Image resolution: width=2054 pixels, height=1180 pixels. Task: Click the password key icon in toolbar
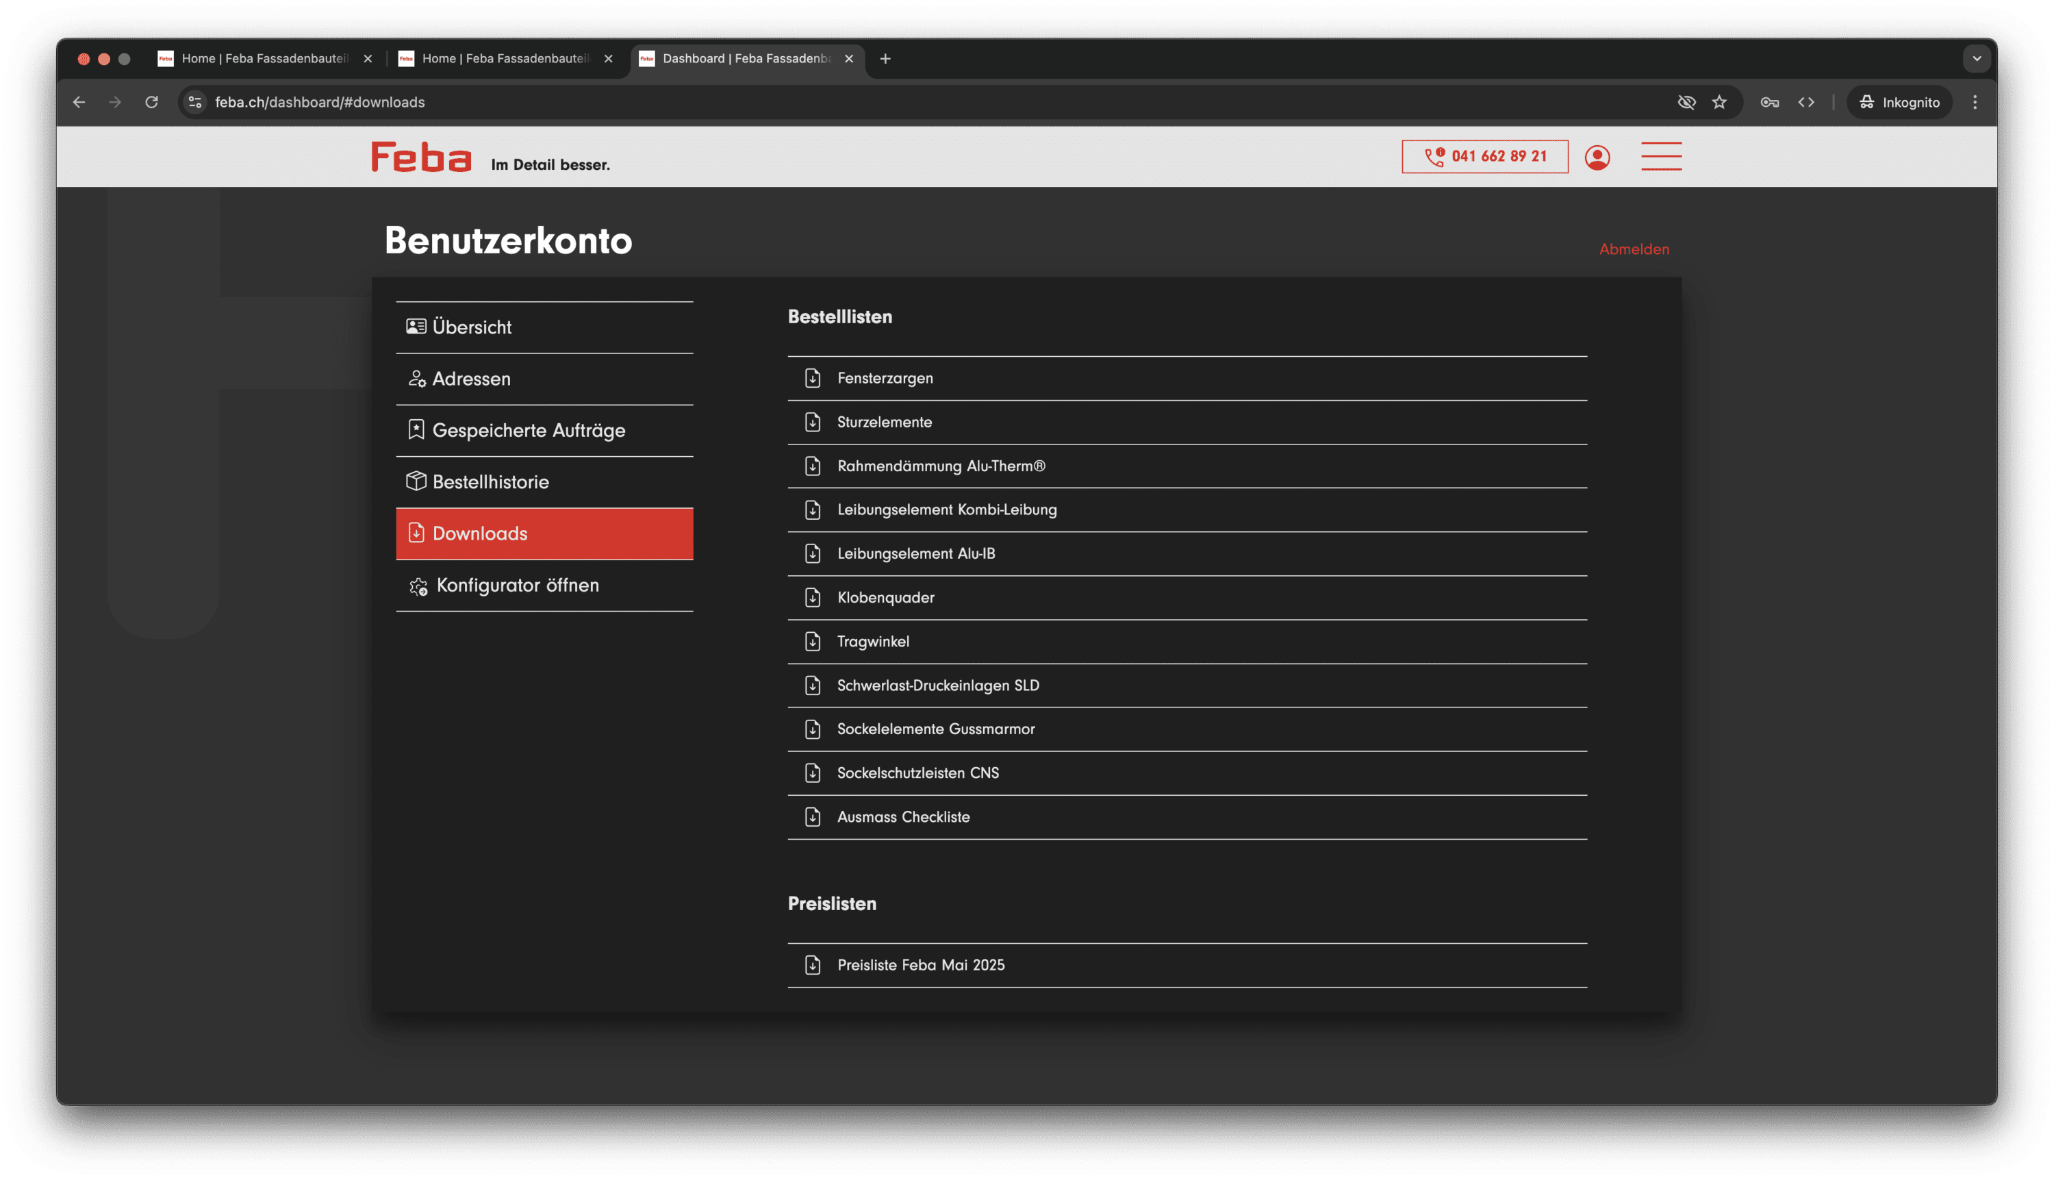tap(1770, 102)
